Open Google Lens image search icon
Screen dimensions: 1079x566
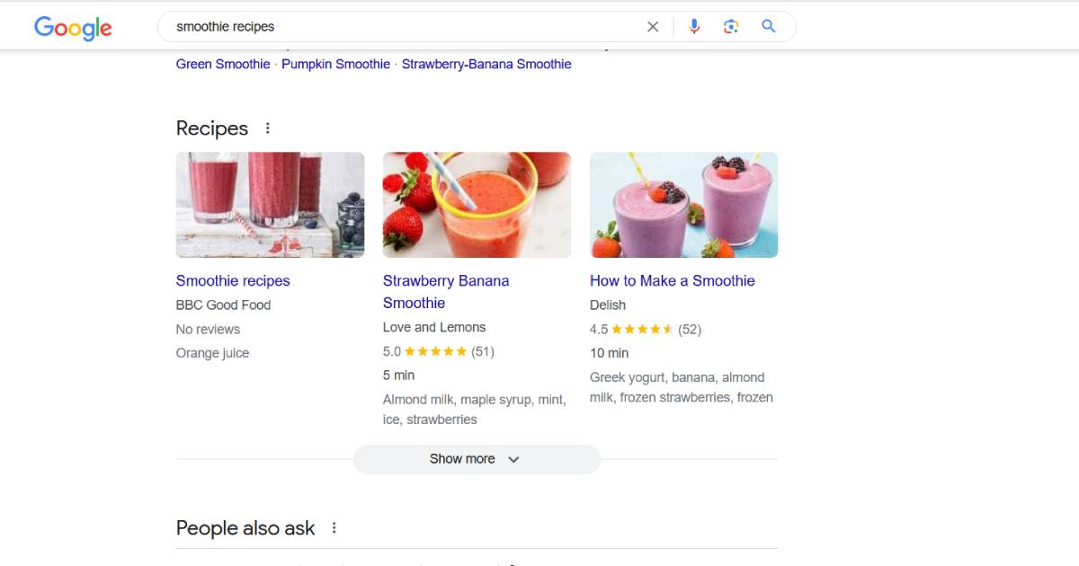[731, 27]
